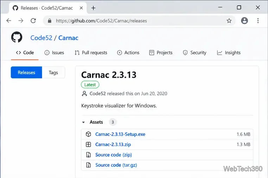This screenshot has width=268, height=178.
Task: Click the Keystroke visualizer for Windows description
Action: (119, 106)
